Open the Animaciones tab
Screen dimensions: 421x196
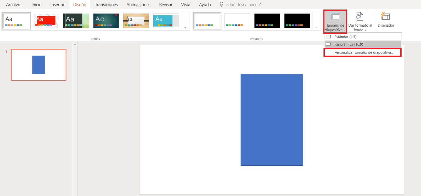(x=139, y=5)
